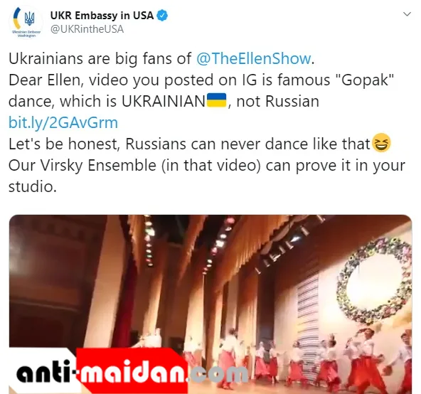This screenshot has height=394, width=421.
Task: Play the Gopak dance video
Action: pyautogui.click(x=210, y=304)
